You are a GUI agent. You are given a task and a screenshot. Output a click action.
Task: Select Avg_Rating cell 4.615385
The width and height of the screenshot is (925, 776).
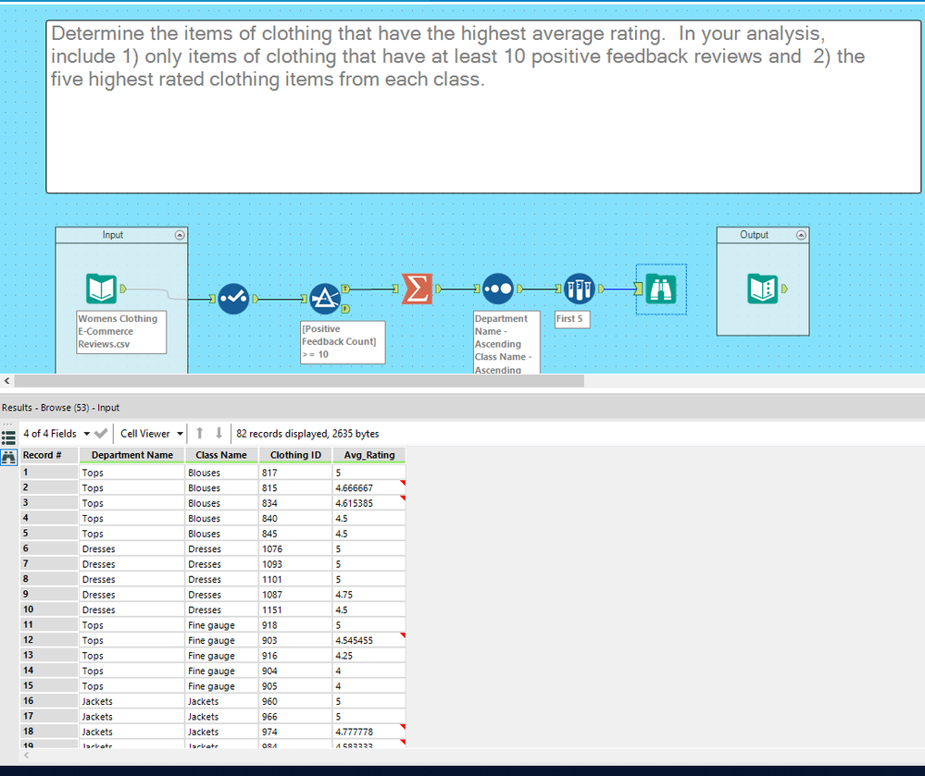point(369,503)
